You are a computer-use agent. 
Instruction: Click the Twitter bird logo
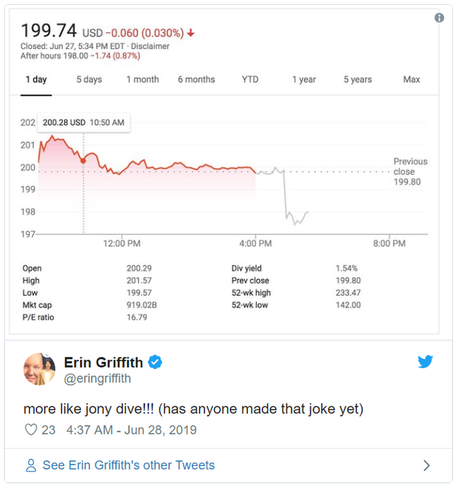[425, 362]
